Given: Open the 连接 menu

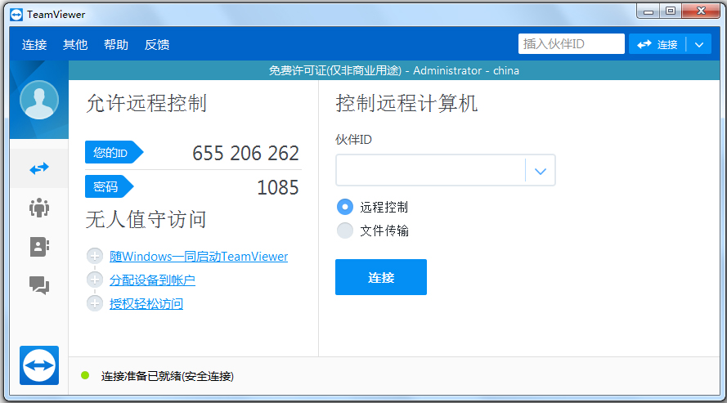Looking at the screenshot, I should point(34,44).
